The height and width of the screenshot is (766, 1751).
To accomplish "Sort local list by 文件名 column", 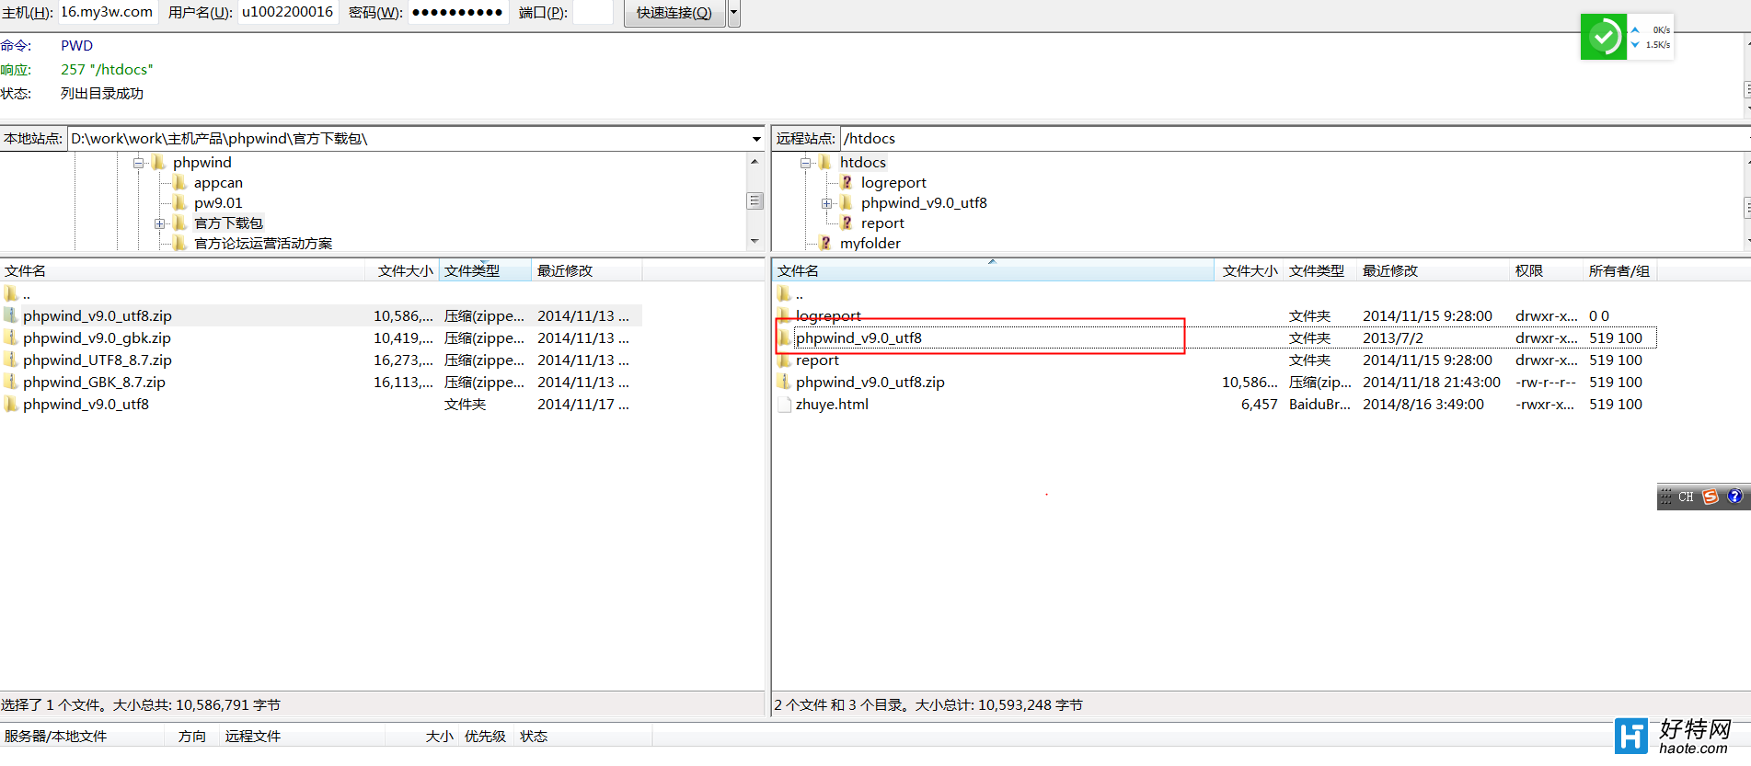I will (x=183, y=270).
